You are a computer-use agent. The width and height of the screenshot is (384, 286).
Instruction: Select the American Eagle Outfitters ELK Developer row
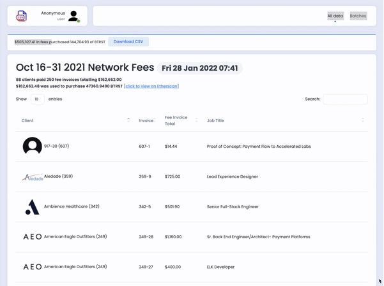[x=192, y=267]
